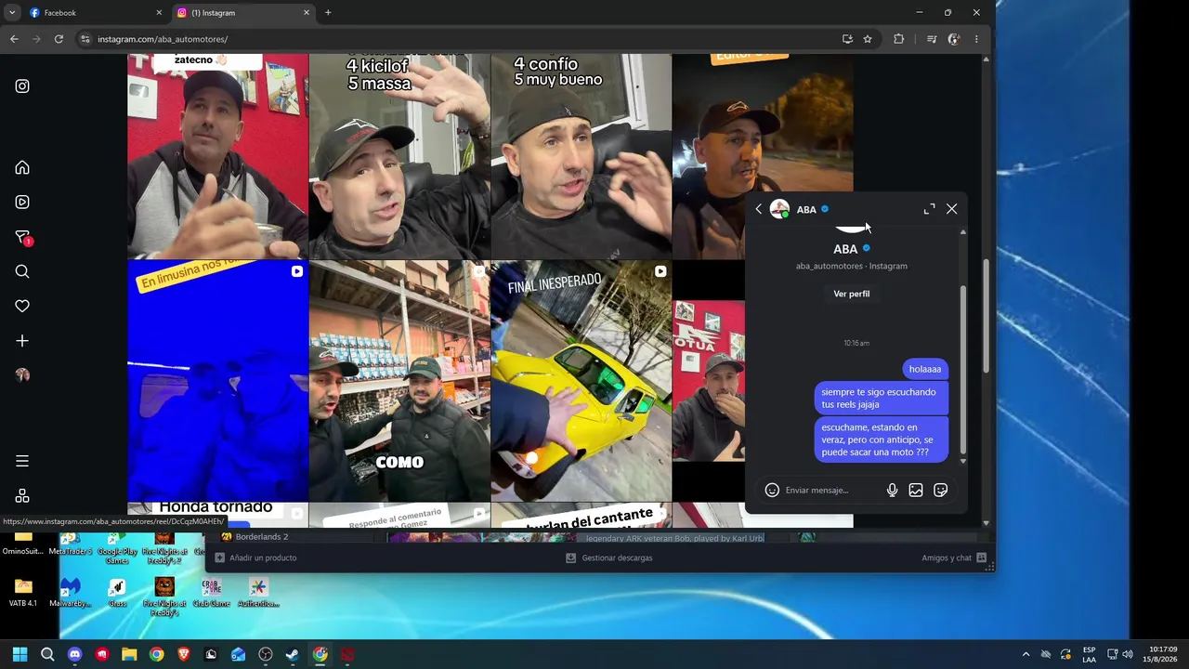1189x669 pixels.
Task: Open File Explorer from the taskbar
Action: point(129,654)
